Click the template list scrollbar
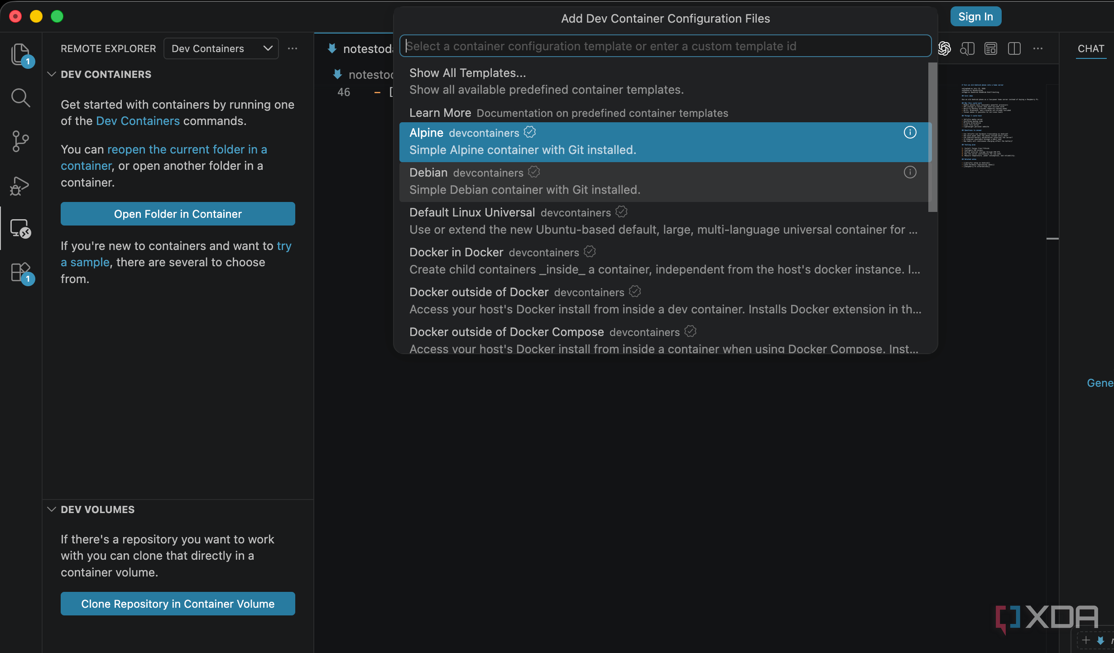Image resolution: width=1114 pixels, height=653 pixels. (932, 138)
